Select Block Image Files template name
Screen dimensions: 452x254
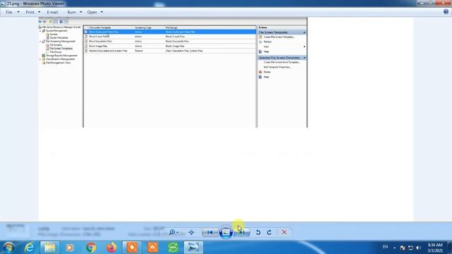click(x=98, y=46)
